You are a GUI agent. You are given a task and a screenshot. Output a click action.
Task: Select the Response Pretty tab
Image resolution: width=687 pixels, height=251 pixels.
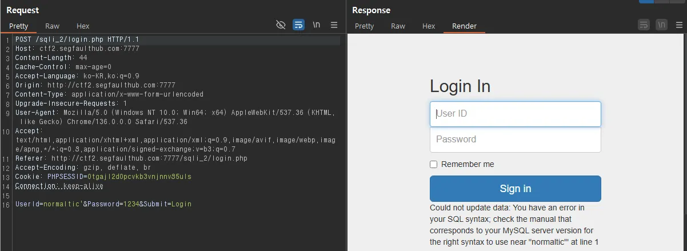[x=365, y=26]
